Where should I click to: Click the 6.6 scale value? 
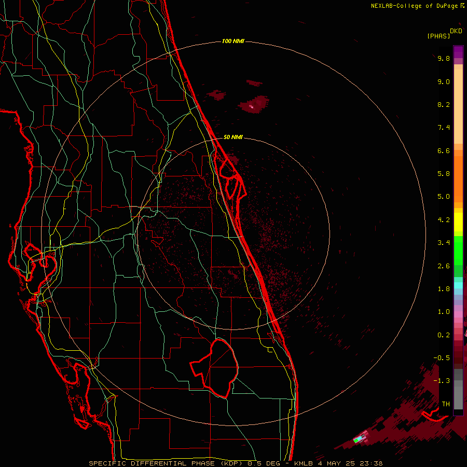tap(444, 150)
